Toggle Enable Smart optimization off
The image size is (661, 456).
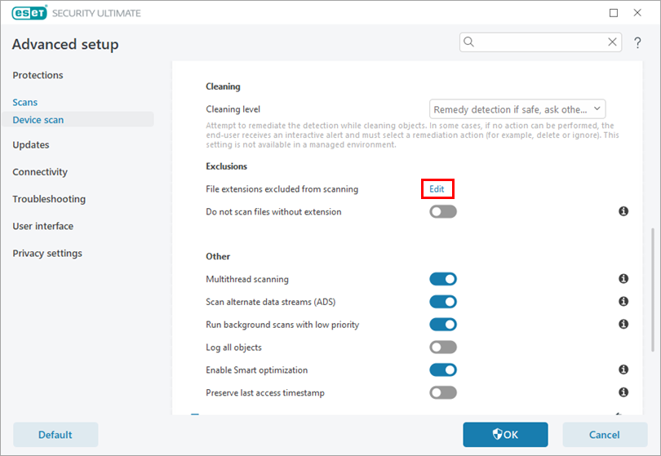click(443, 370)
